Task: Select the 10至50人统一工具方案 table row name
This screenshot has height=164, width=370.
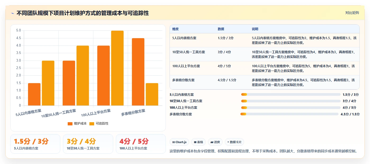Action: [x=189, y=52]
